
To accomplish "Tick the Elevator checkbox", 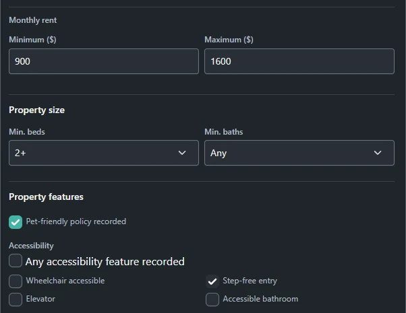I will 16,300.
